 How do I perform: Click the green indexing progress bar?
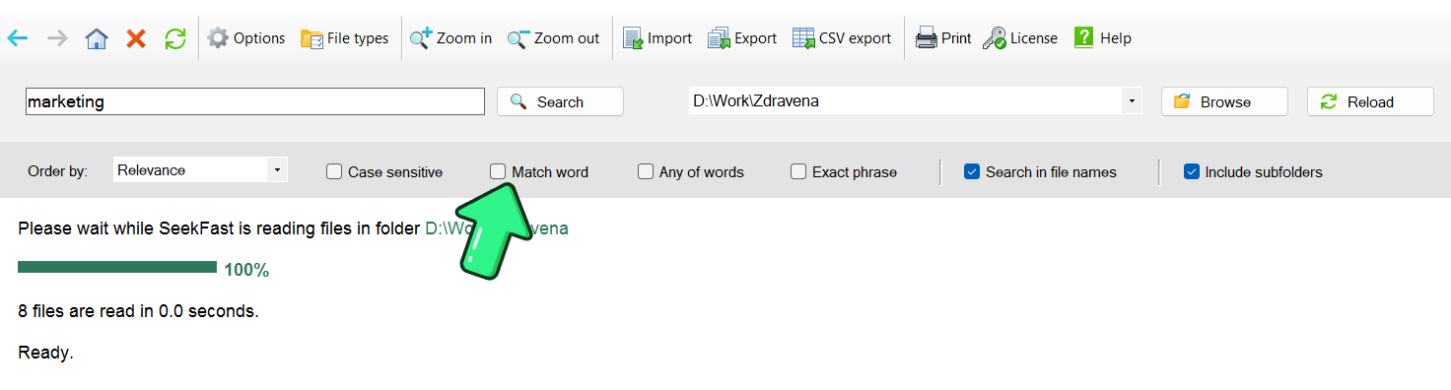pyautogui.click(x=117, y=267)
